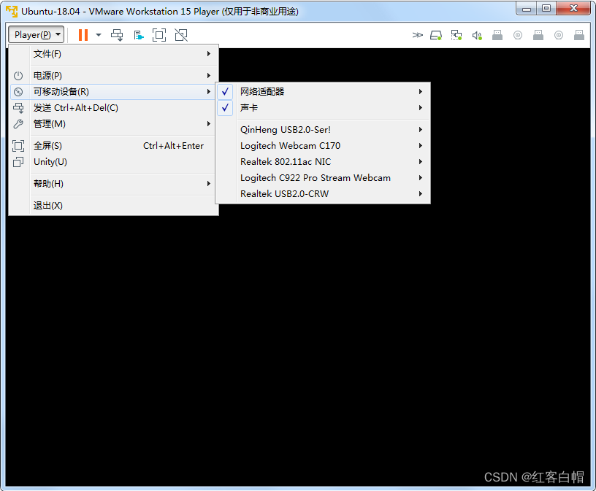This screenshot has width=596, height=491.
Task: Toggle the checked 网络适配器 network adapter entry
Action: pos(323,91)
